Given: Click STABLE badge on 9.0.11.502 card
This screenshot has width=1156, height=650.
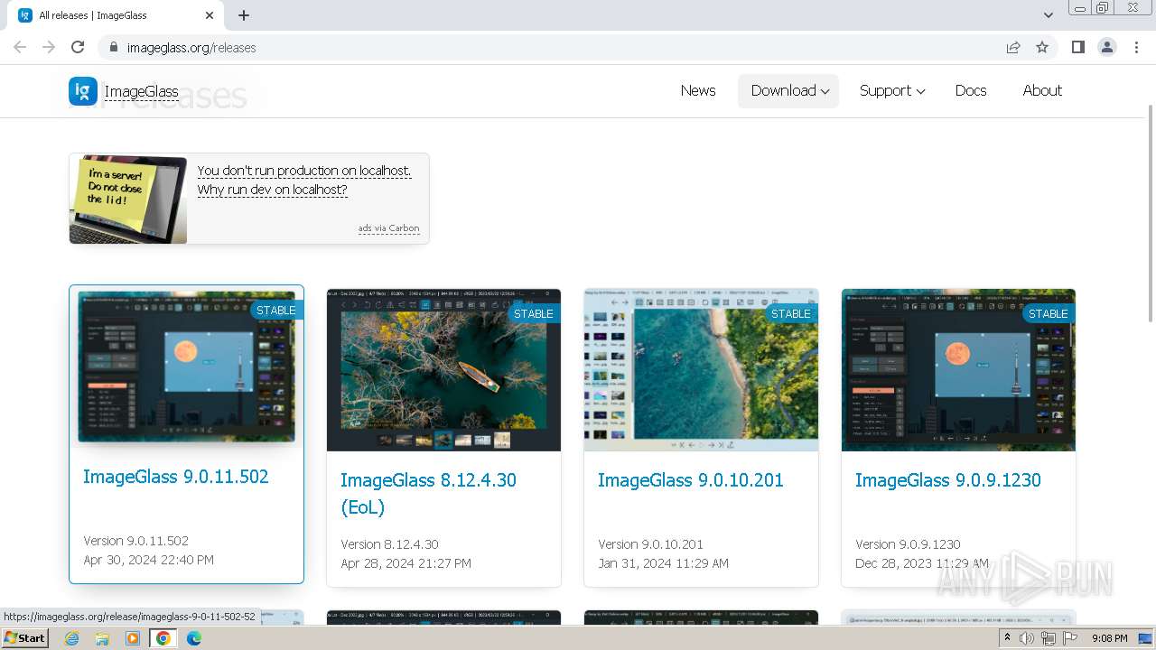Looking at the screenshot, I should click(276, 310).
